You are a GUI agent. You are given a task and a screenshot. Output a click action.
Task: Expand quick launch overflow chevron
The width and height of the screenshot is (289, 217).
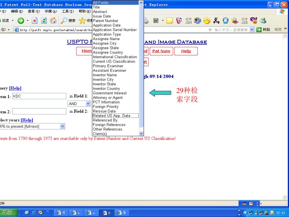47,211
